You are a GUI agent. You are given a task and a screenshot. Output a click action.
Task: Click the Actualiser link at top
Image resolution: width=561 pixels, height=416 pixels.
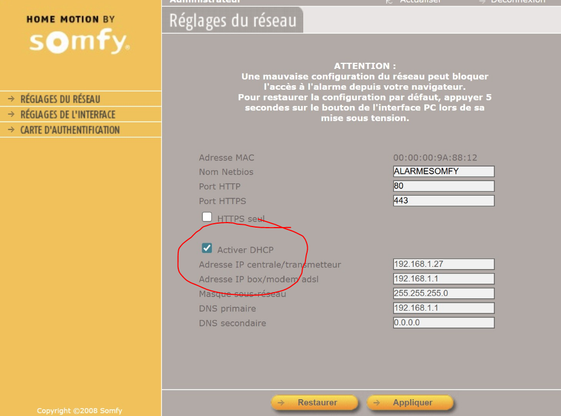420,2
